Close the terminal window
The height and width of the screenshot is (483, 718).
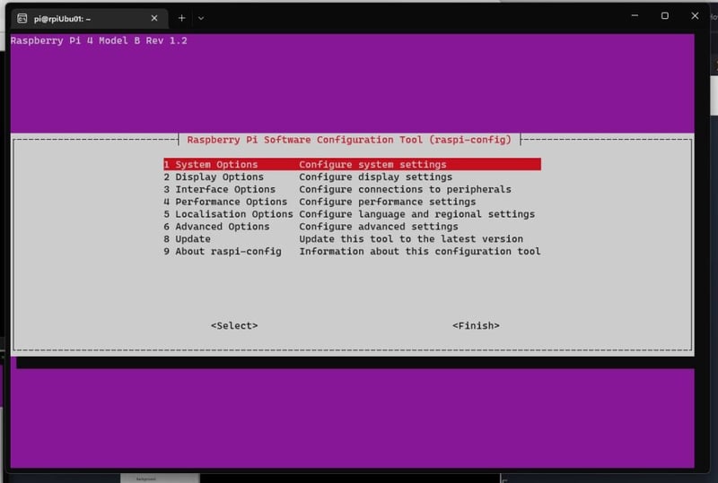pos(695,15)
